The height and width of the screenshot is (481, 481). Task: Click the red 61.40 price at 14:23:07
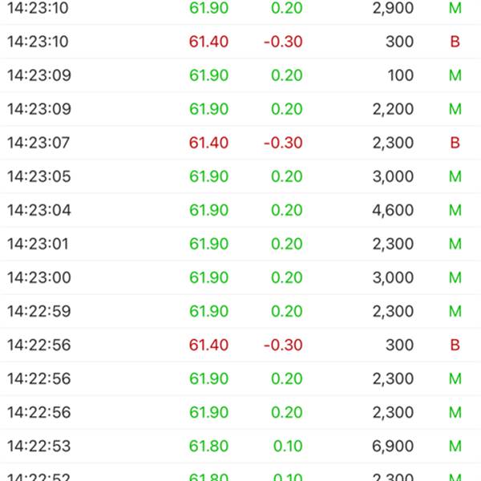209,143
